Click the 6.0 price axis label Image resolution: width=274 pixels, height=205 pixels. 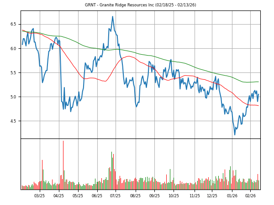click(x=14, y=48)
